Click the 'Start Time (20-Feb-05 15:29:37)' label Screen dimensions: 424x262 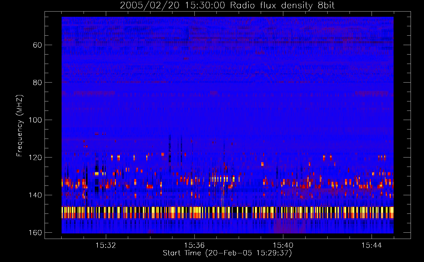(227, 253)
